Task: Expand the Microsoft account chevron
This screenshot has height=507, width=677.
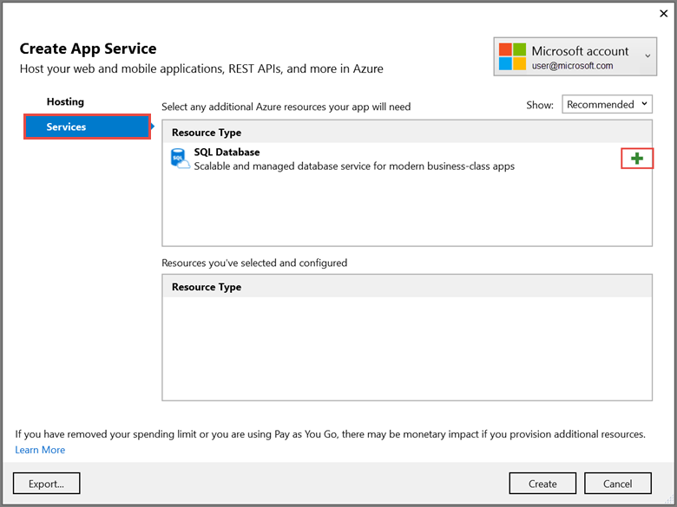Action: click(x=648, y=56)
